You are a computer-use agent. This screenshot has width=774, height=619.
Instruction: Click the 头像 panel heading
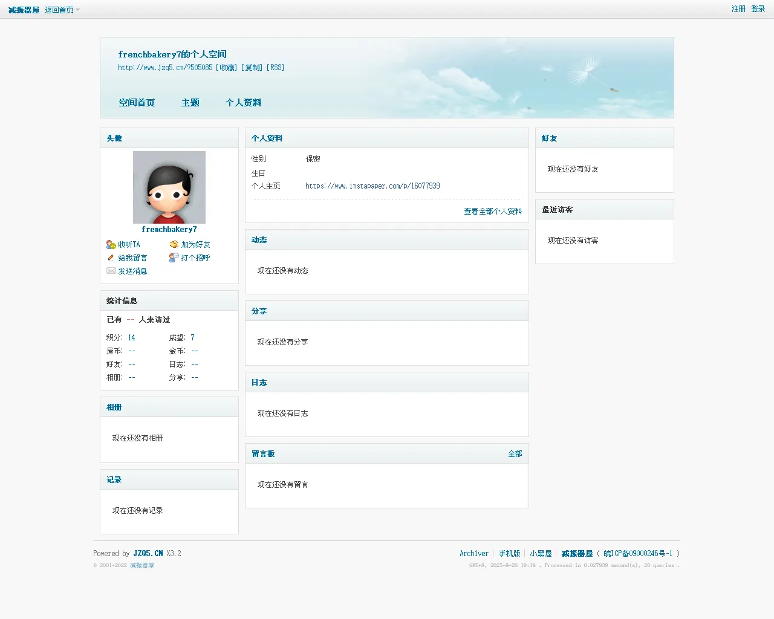coord(114,138)
